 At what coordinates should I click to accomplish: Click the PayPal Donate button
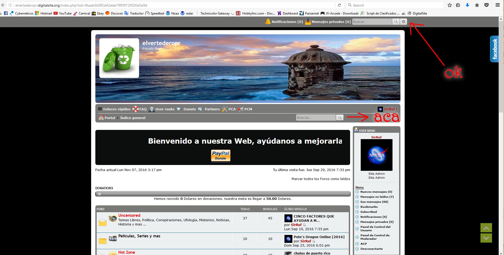pos(221,155)
